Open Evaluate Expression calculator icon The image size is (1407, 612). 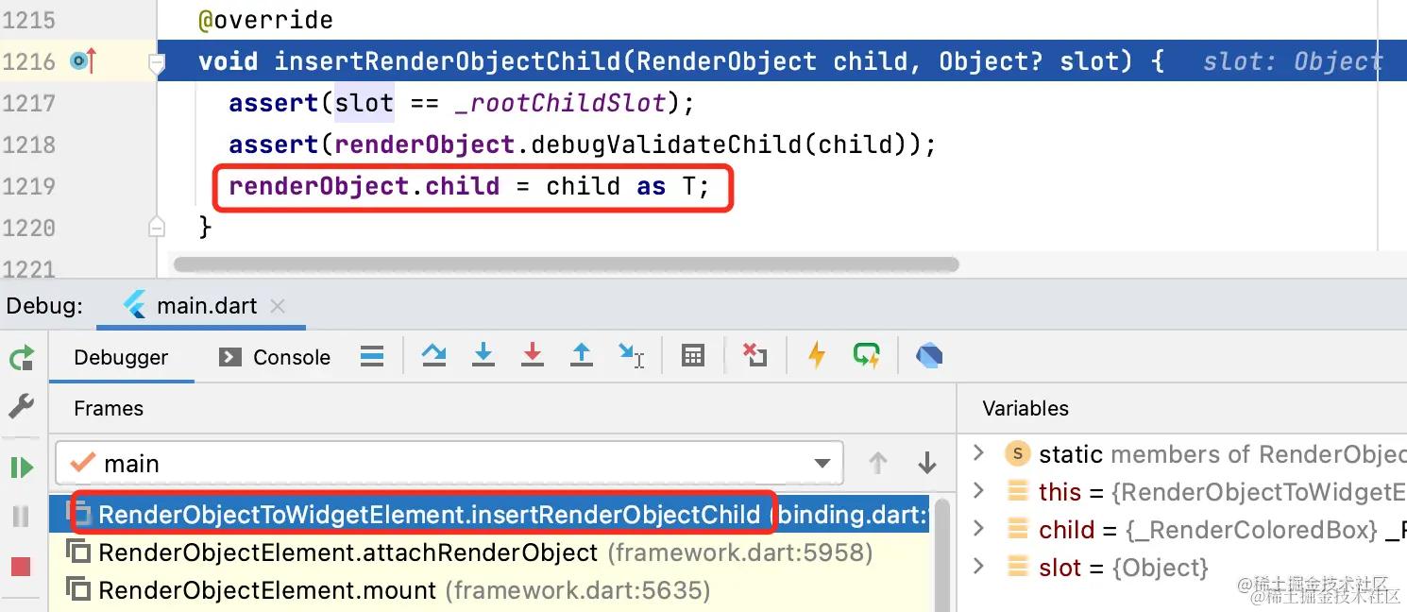coord(693,356)
